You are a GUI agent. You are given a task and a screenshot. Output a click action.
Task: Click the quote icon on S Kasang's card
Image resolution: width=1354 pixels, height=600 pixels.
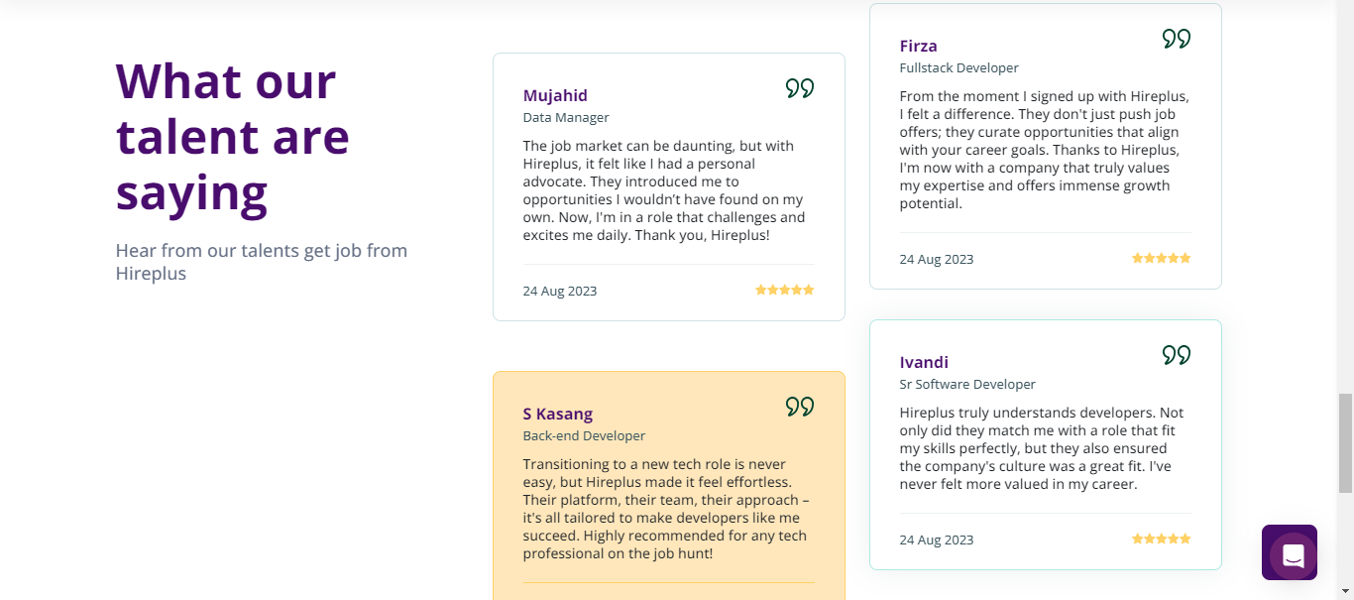click(x=799, y=407)
